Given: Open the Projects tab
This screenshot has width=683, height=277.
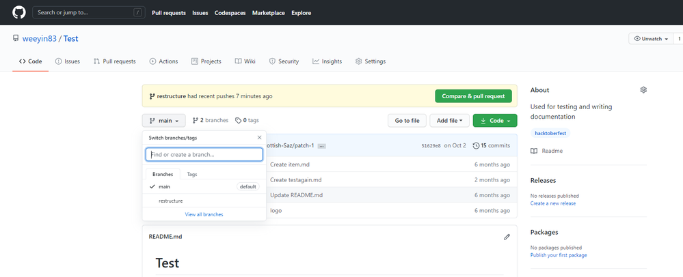Looking at the screenshot, I should [x=206, y=61].
